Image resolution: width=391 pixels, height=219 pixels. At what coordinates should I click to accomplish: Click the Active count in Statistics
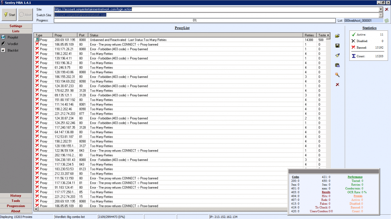[382, 35]
